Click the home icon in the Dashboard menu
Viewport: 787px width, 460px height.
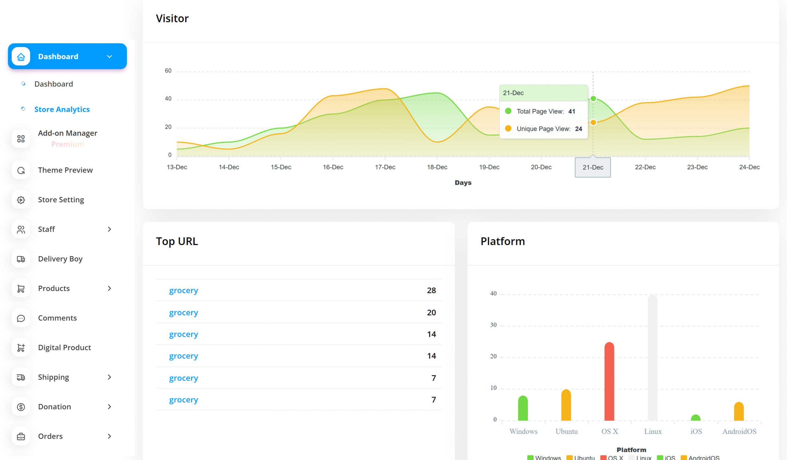tap(21, 57)
